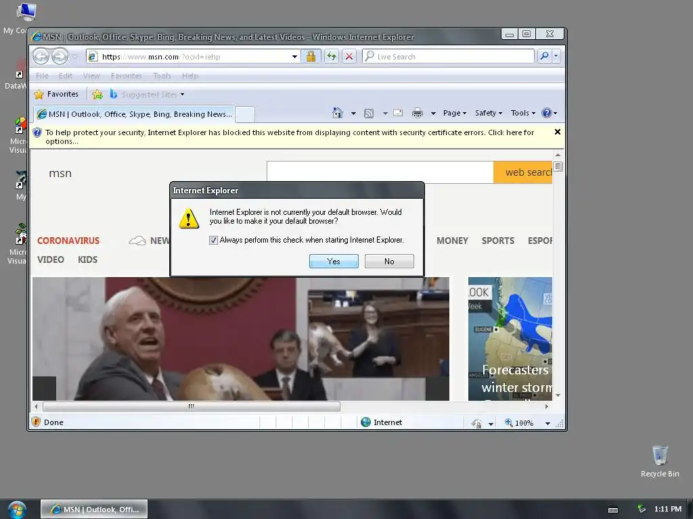Open the Suggested Sites dropdown

point(147,94)
